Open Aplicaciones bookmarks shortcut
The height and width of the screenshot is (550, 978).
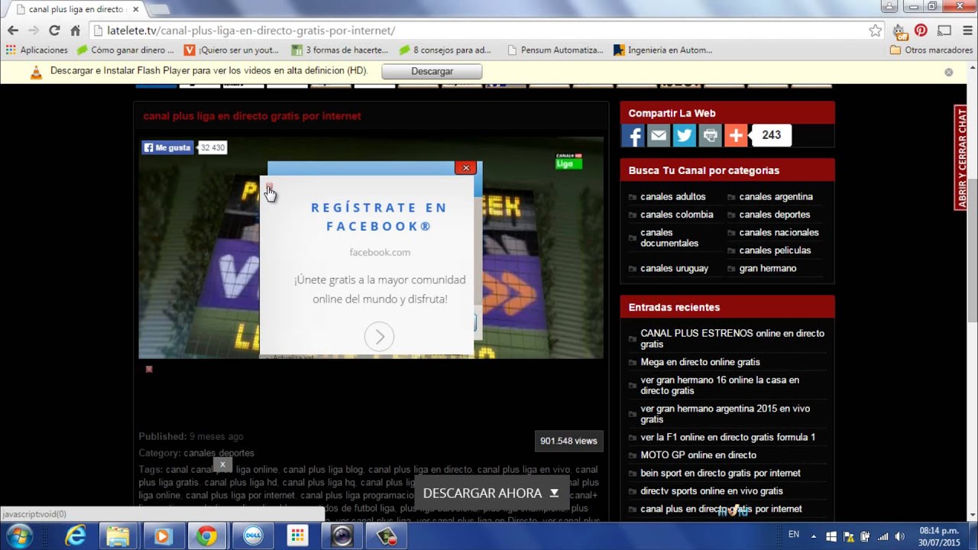coord(37,50)
